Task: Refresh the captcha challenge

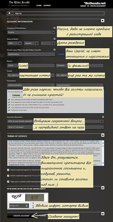Action: pos(33,203)
